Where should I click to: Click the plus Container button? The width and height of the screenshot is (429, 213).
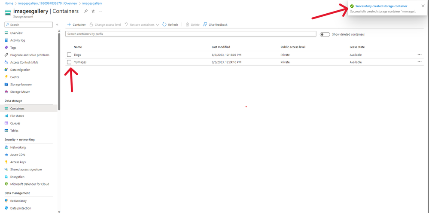76,24
